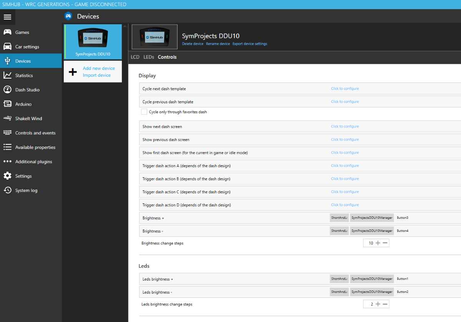Select the Arduino board icon
The height and width of the screenshot is (322, 461).
point(7,104)
